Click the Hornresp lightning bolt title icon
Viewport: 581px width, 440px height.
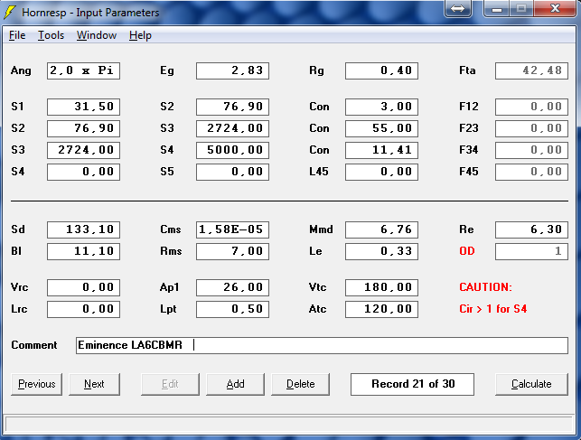coord(10,13)
